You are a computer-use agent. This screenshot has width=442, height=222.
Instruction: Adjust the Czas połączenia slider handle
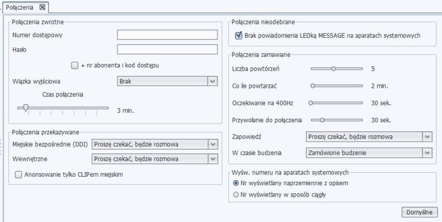[25, 108]
